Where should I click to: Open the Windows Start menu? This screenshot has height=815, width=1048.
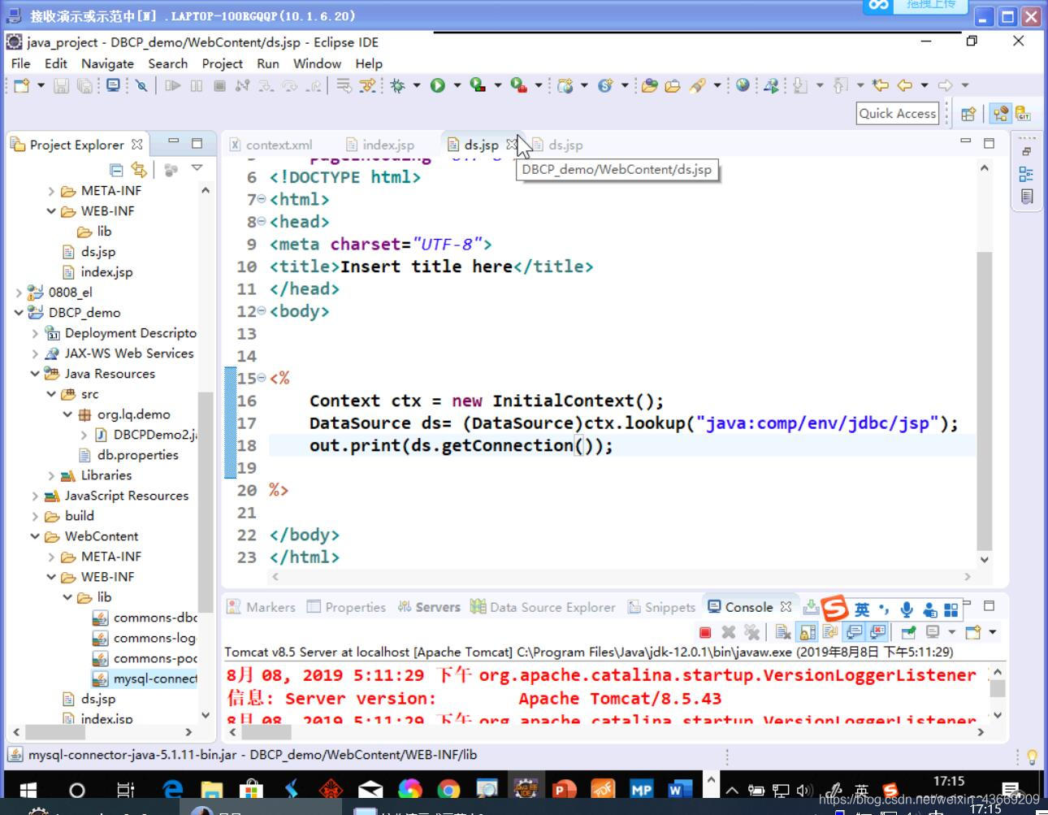click(28, 790)
